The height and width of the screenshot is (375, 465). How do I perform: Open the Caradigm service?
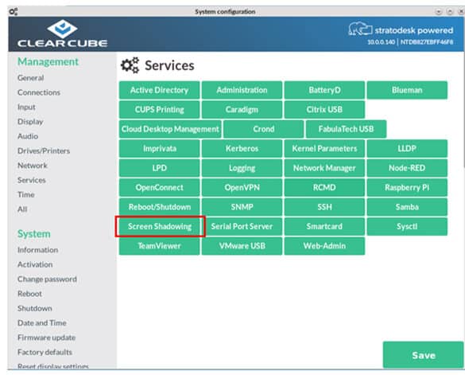[242, 110]
